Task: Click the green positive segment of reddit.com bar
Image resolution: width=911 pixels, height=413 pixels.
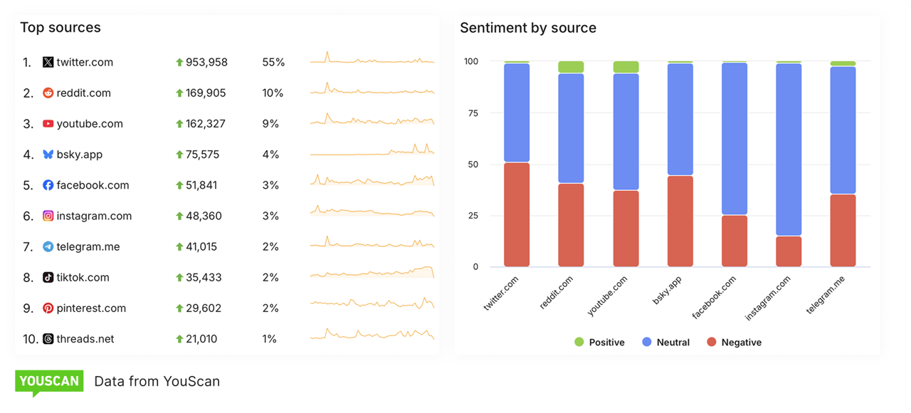Action: tap(571, 67)
